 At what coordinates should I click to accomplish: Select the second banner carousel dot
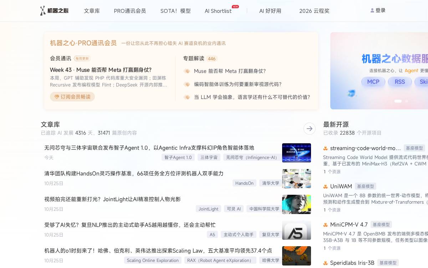(406, 101)
